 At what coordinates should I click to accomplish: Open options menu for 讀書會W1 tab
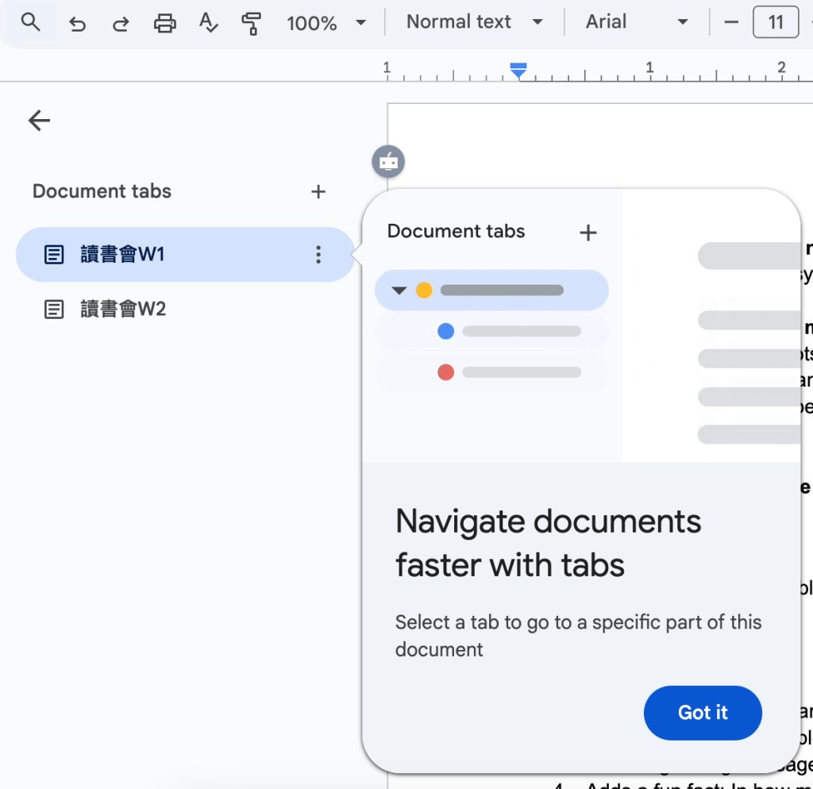[318, 255]
